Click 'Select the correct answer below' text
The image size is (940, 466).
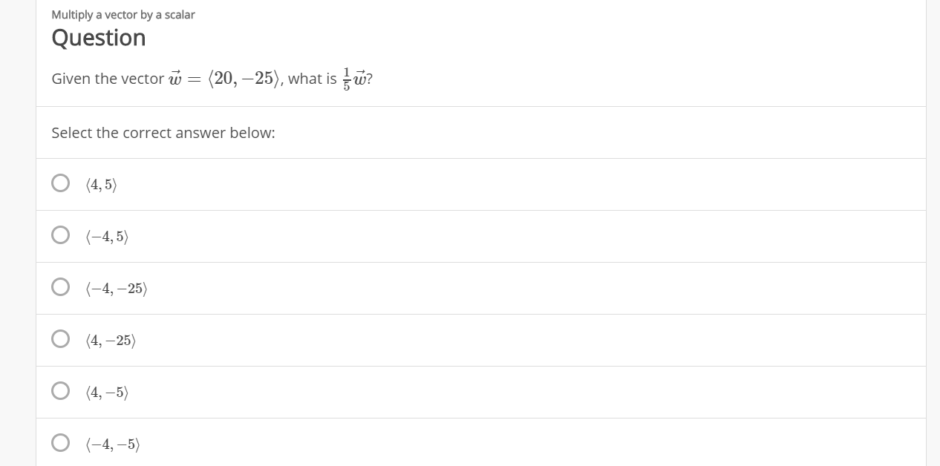tap(163, 132)
